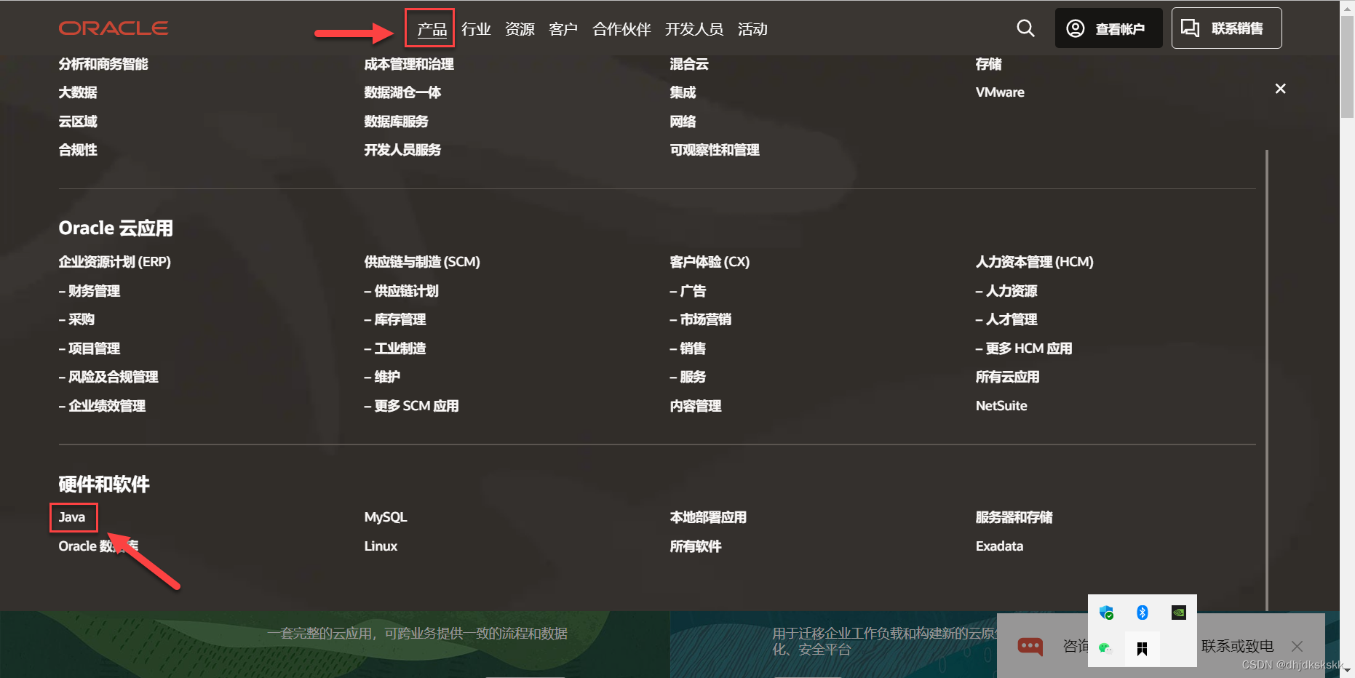
Task: Open 采购 link
Action: pos(77,319)
